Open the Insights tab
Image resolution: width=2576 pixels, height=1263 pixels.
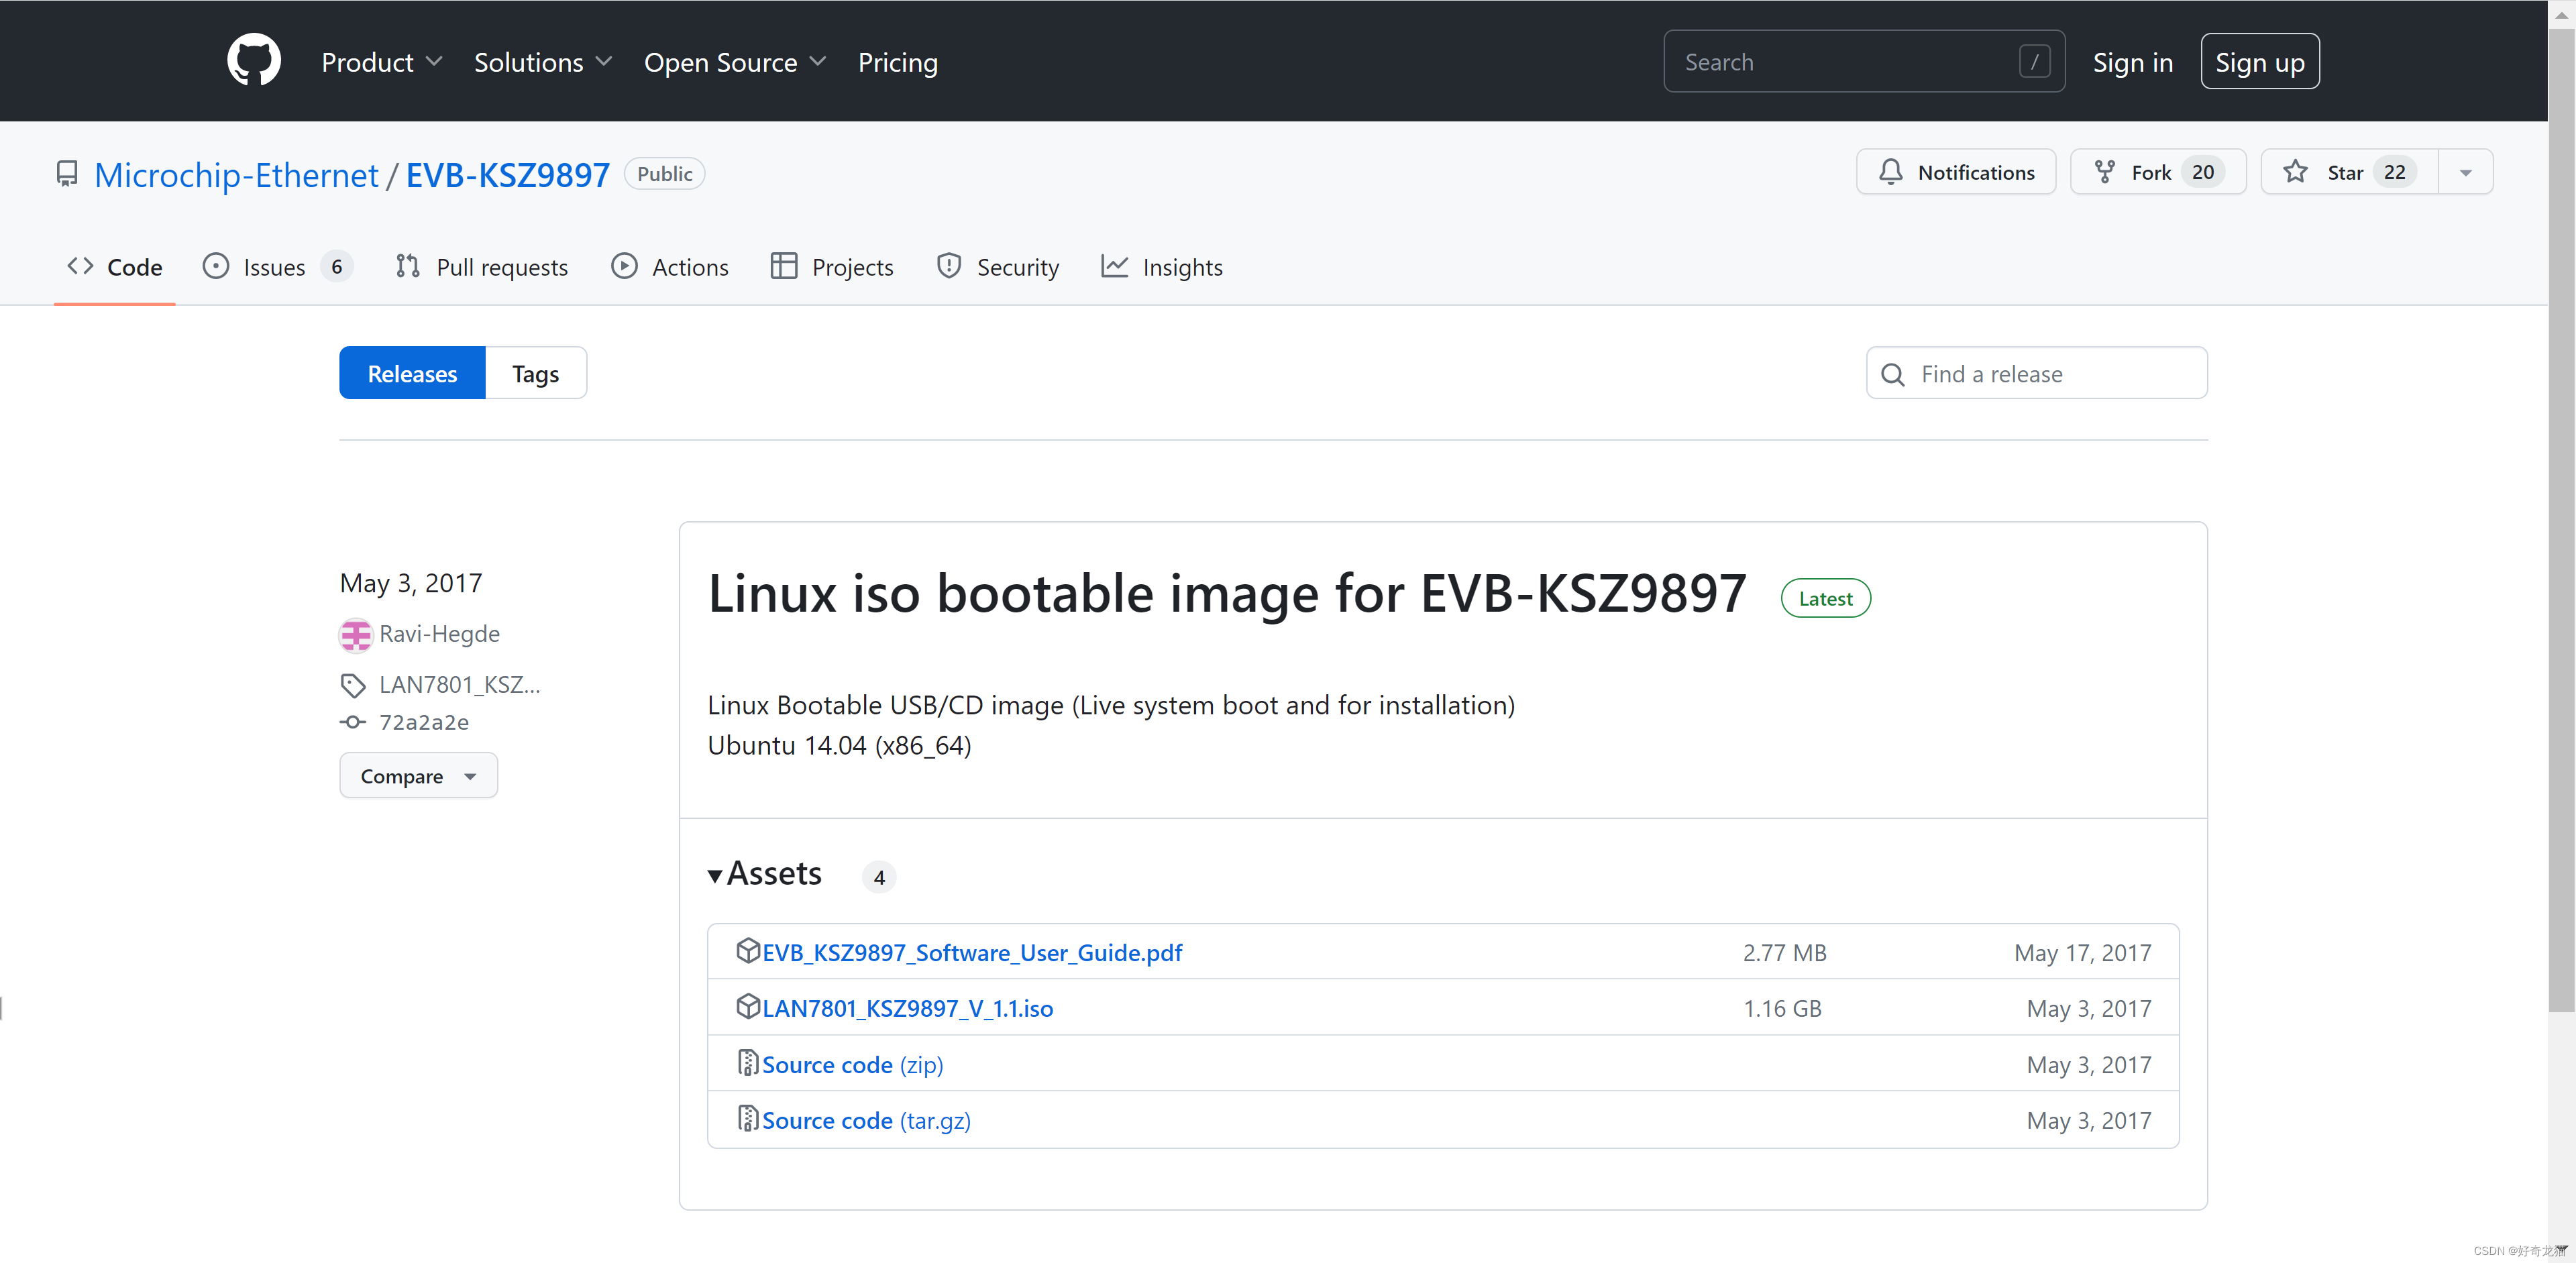tap(1162, 267)
